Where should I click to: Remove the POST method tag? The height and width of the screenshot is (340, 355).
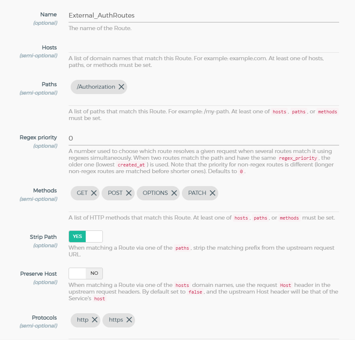point(129,193)
